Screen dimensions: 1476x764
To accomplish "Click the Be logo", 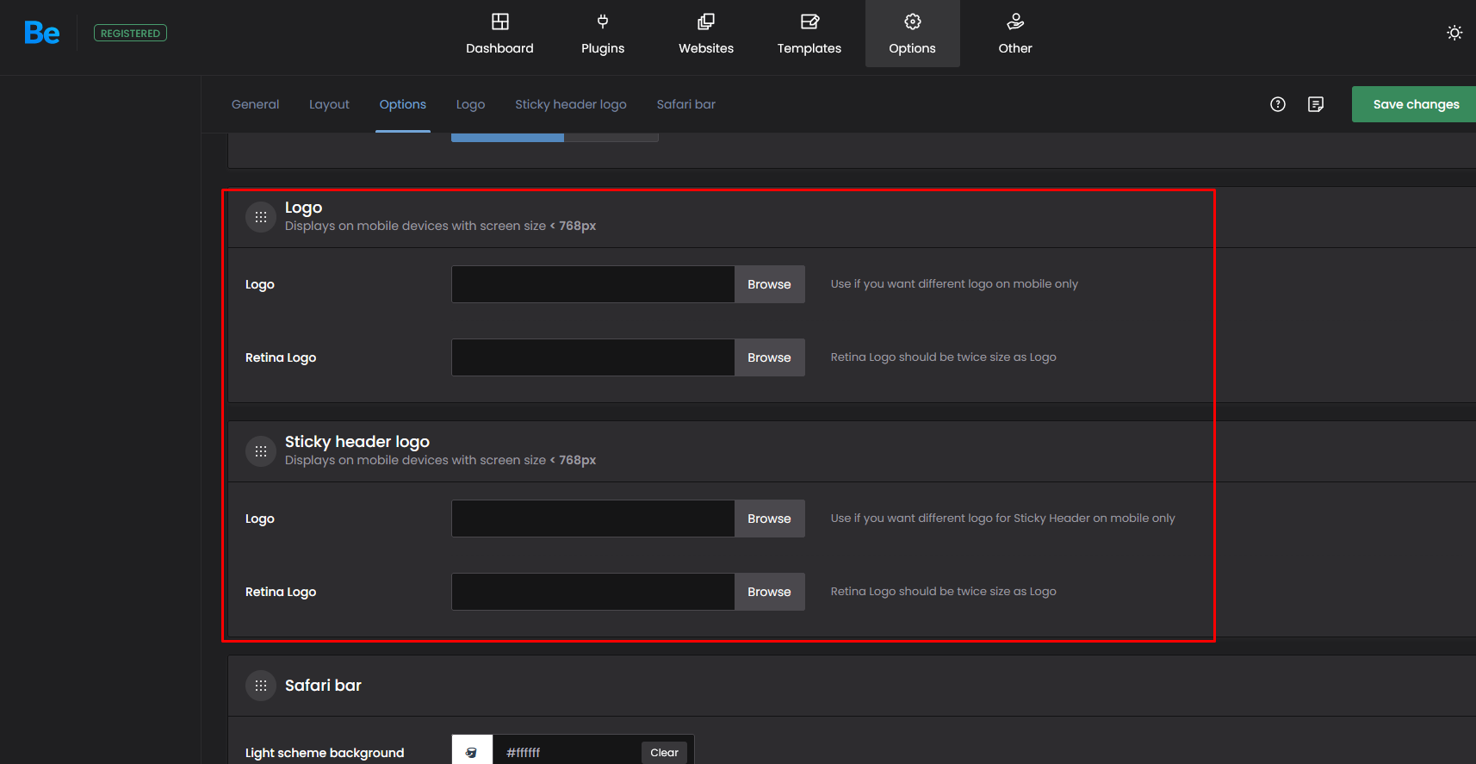I will click(41, 33).
